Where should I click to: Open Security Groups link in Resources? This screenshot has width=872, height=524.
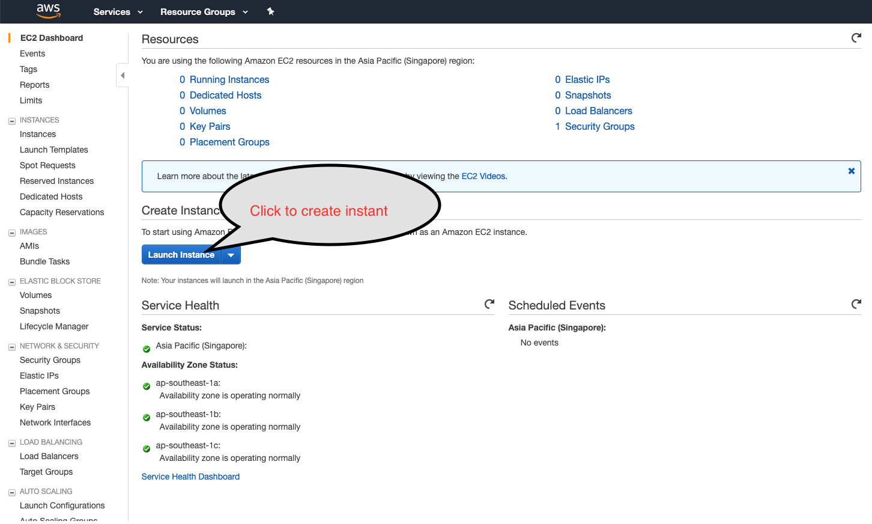600,126
